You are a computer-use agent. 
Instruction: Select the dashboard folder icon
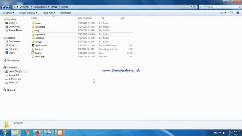tap(33, 27)
